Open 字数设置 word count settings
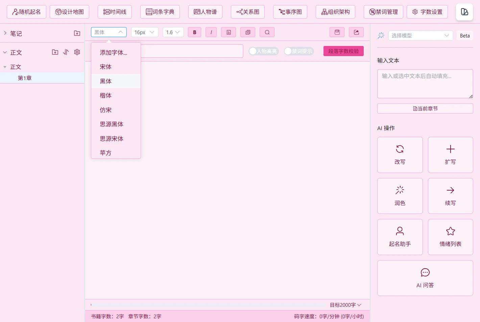The image size is (480, 322). point(427,12)
